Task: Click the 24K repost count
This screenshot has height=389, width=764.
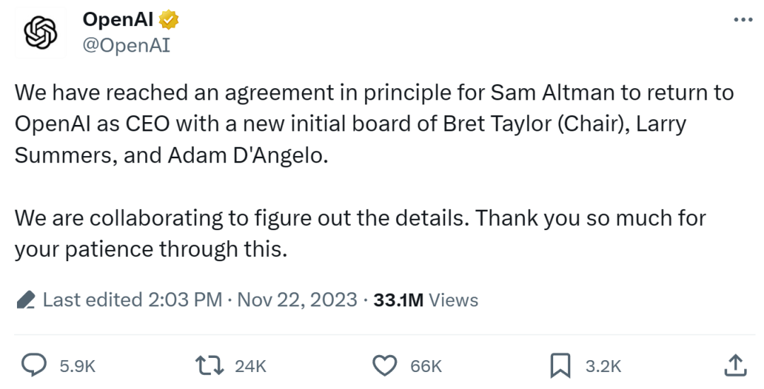Action: point(250,366)
